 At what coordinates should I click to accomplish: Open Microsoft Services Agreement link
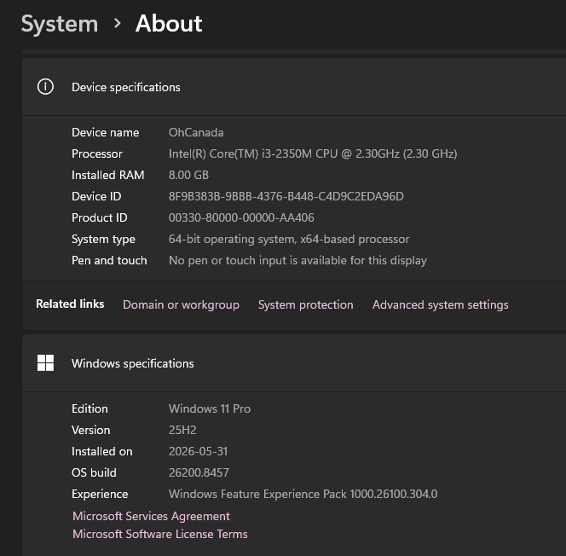[151, 516]
